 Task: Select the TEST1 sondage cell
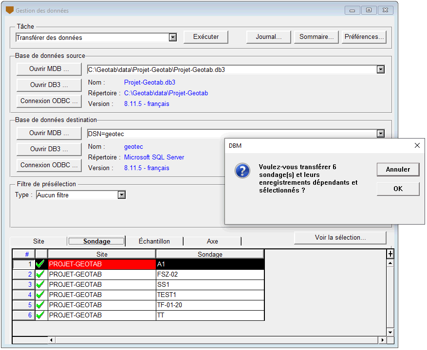coord(210,295)
